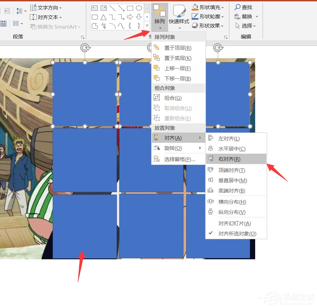Choose the right brace shape
This screenshot has height=308, width=317.
pyautogui.click(x=139, y=26)
